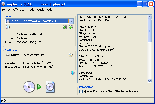Click the view media information magnifier icon

point(8,27)
